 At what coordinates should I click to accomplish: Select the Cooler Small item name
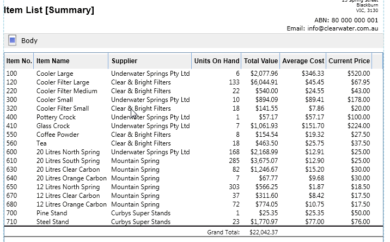(x=54, y=100)
